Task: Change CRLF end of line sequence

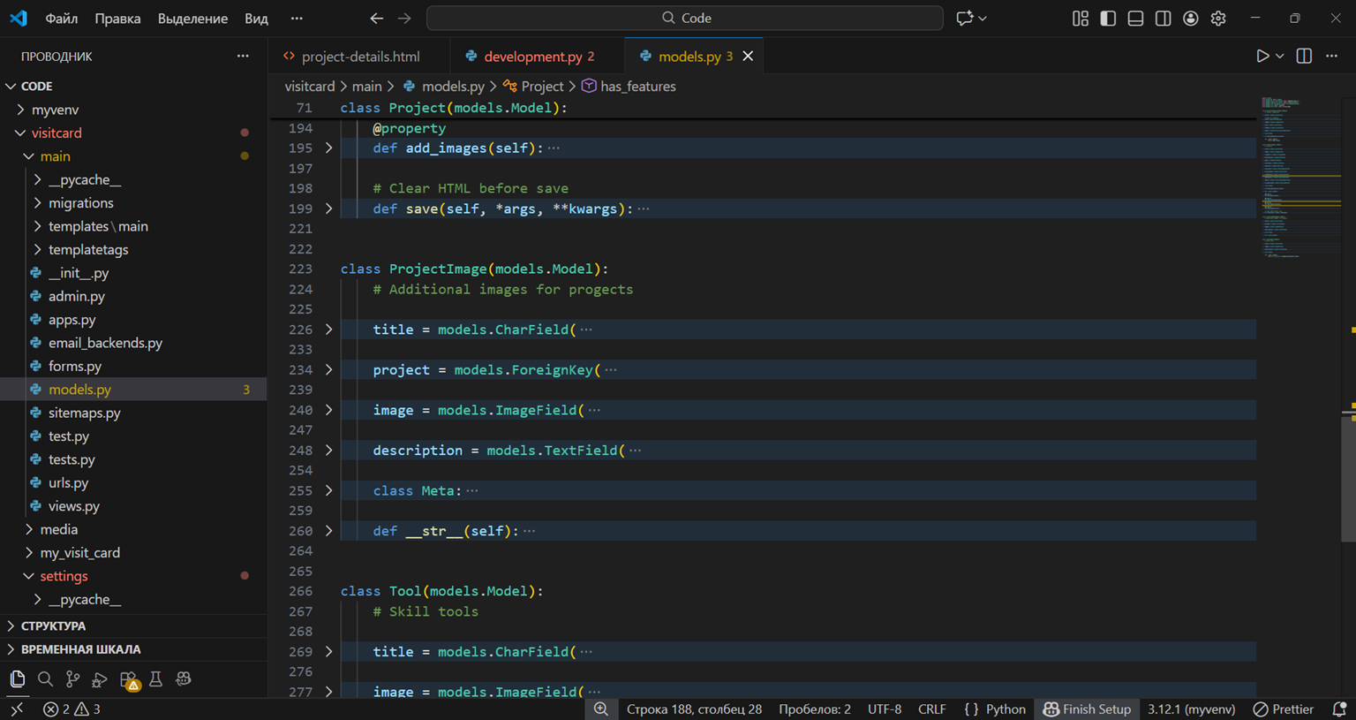Action: 931,709
